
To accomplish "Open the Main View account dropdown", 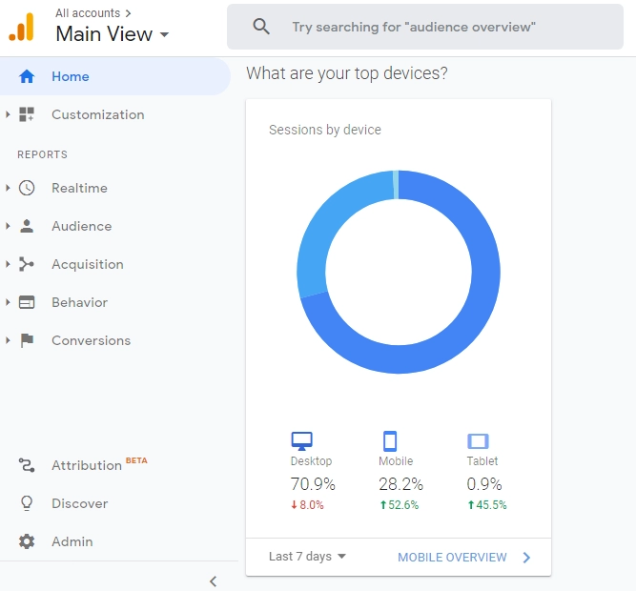I will coord(113,33).
